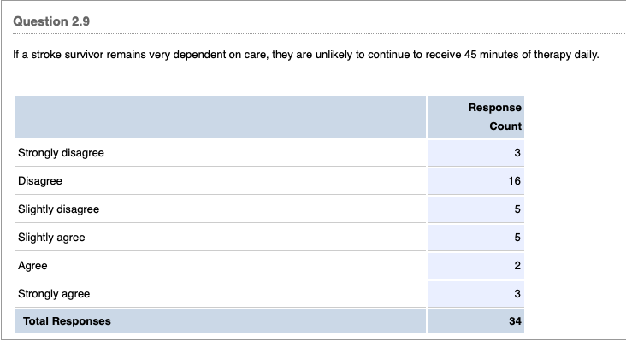
Task: Select the stroke survivor question statement text
Action: pyautogui.click(x=306, y=54)
